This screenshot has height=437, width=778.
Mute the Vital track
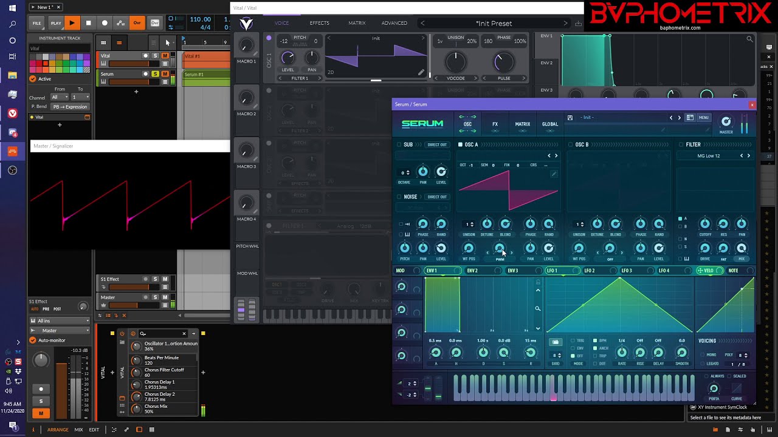(165, 56)
